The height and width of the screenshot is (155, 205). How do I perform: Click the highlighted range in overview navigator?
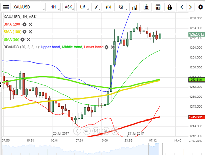point(154,149)
